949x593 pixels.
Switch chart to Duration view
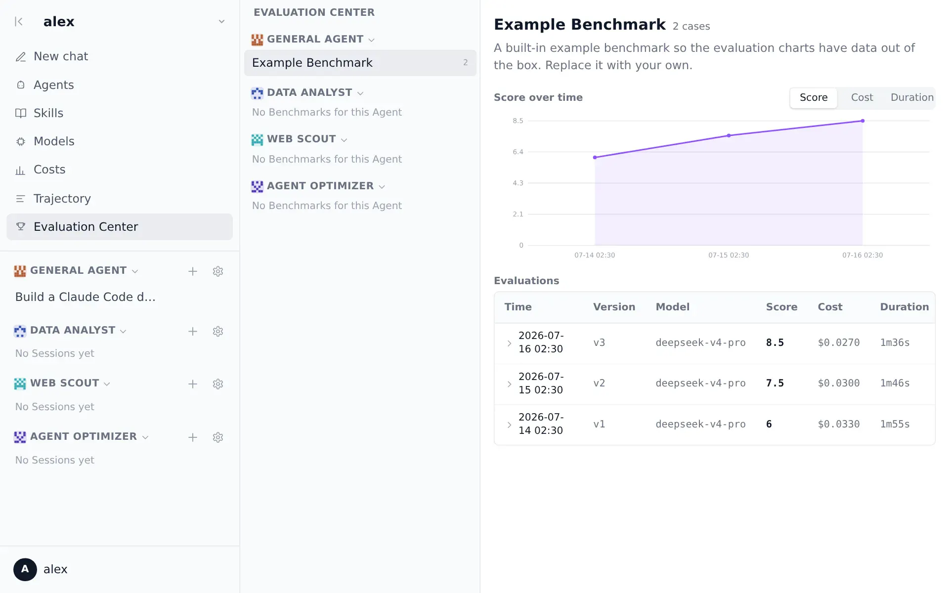(x=912, y=98)
